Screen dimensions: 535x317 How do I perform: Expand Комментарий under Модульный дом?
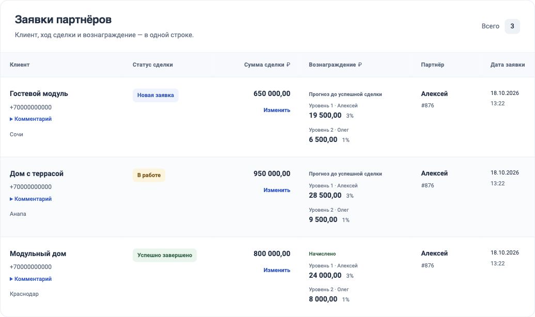tap(30, 279)
